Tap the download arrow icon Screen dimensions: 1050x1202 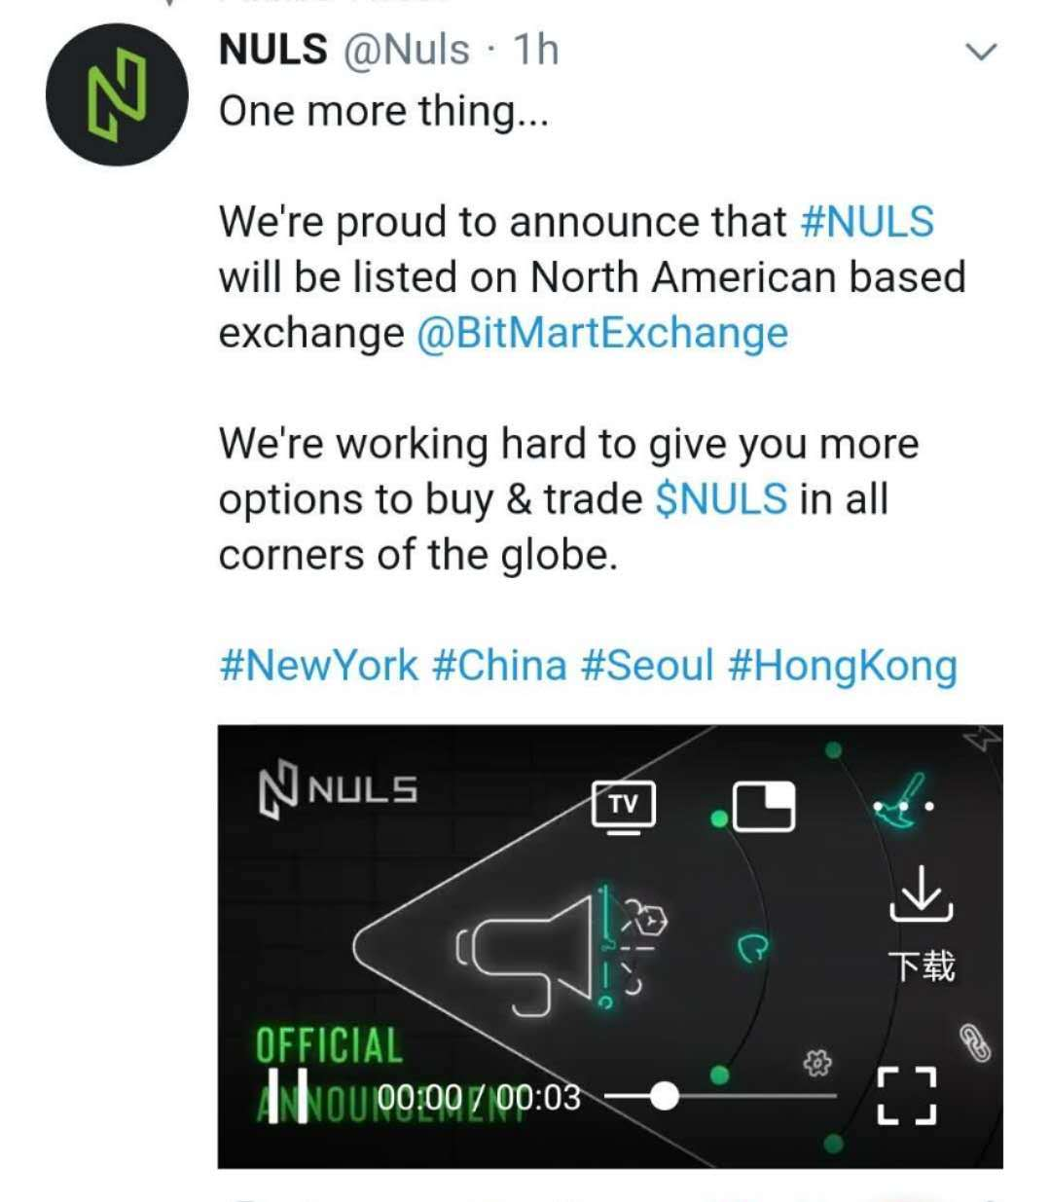click(922, 893)
